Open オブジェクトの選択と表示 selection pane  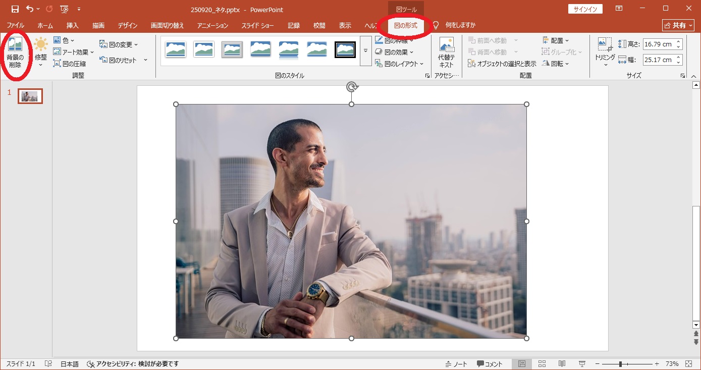click(502, 64)
